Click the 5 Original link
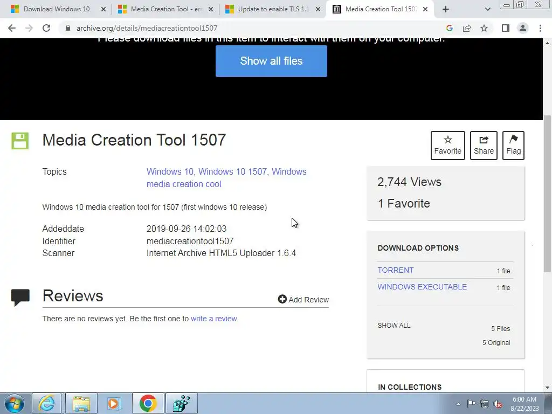Viewport: 552px width, 414px height. (x=496, y=343)
